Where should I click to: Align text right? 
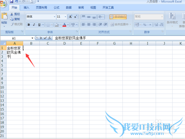pos(94,24)
